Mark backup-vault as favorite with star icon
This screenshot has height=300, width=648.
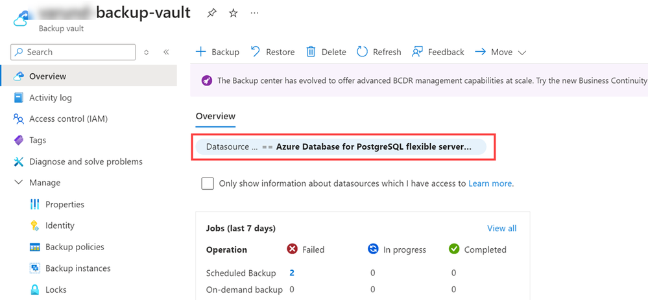[234, 13]
